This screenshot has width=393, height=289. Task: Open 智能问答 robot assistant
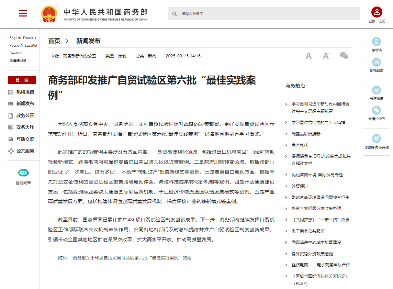[23, 173]
